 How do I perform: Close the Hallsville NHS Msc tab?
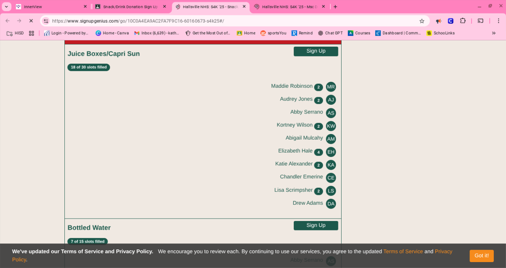coord(323,7)
